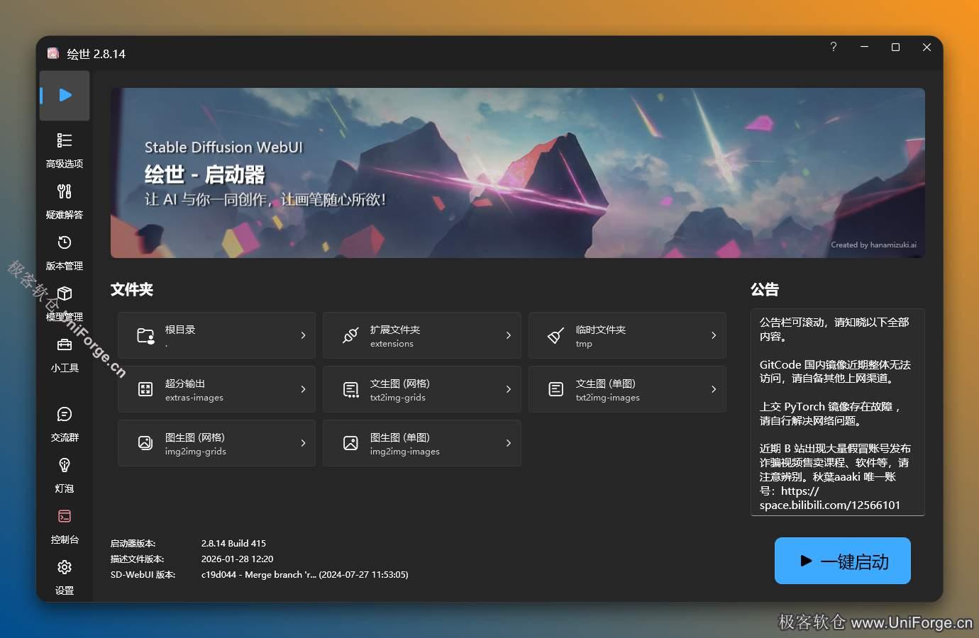Expand the img2img-grids card chevron
Viewport: 979px width, 638px height.
303,443
